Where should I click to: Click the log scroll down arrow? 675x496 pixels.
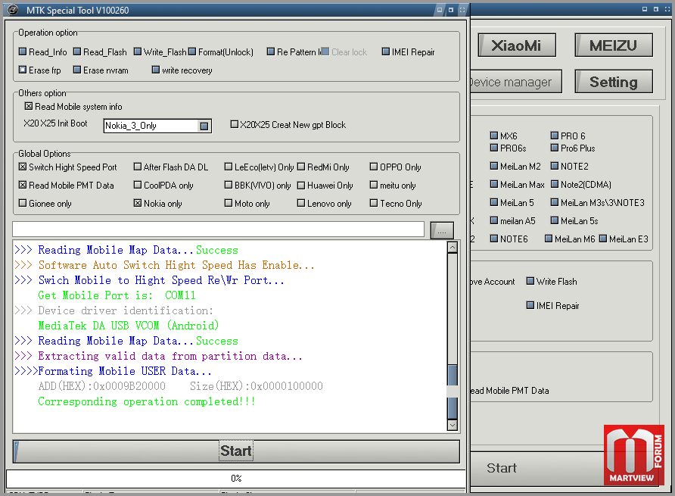453,426
